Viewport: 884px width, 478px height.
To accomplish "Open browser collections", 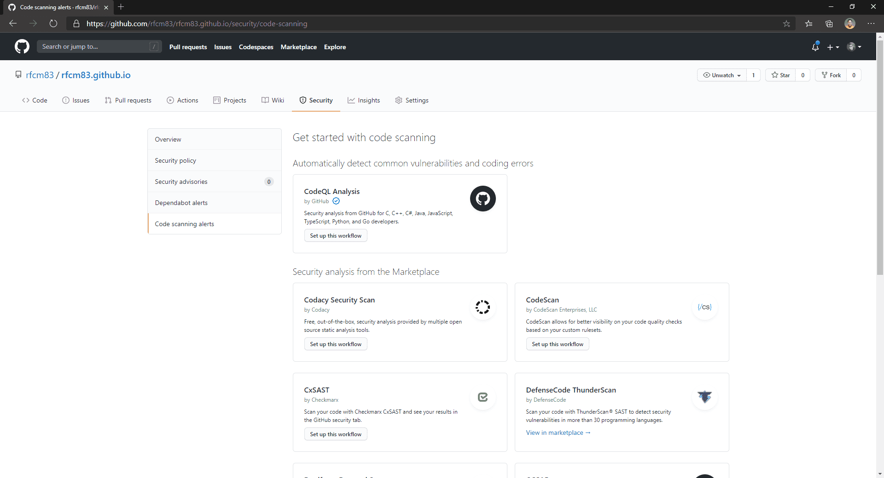I will (829, 23).
